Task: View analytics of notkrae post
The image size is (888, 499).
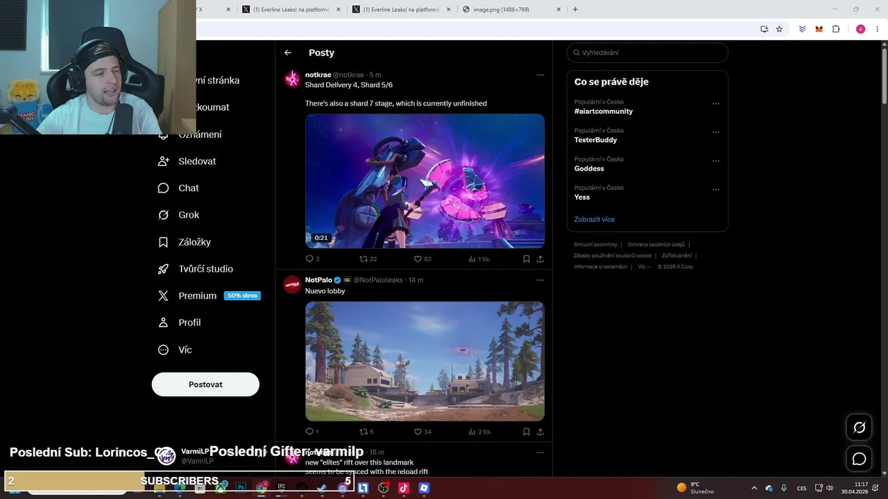Action: coord(479,259)
